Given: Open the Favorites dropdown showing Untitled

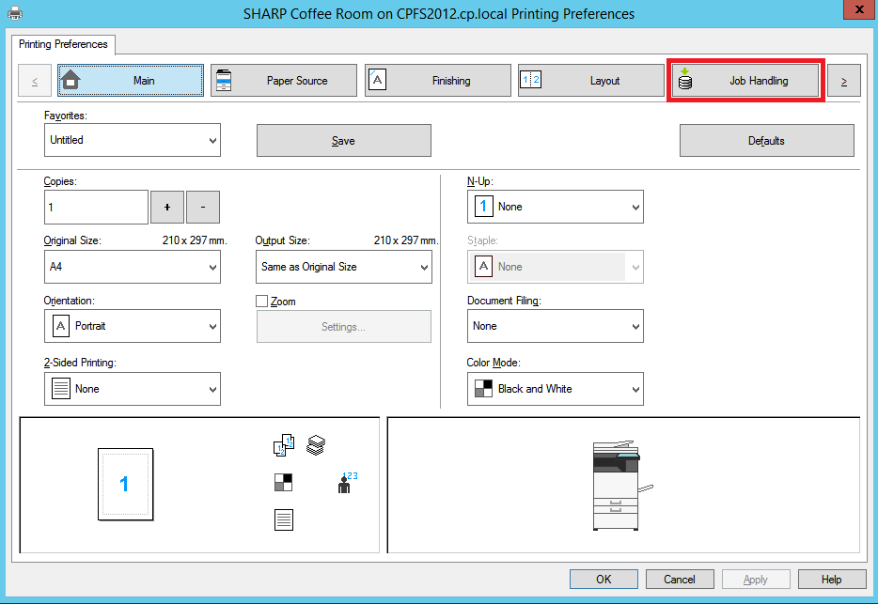Looking at the screenshot, I should tap(133, 140).
